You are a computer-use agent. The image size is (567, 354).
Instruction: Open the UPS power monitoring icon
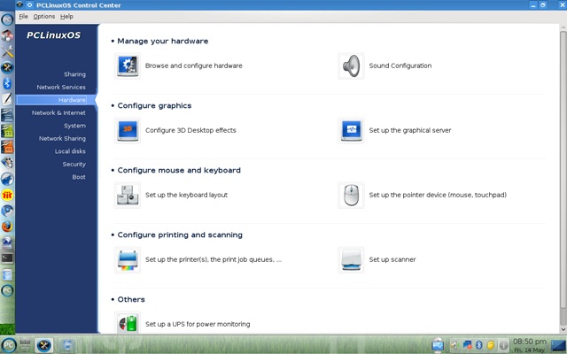pos(128,323)
